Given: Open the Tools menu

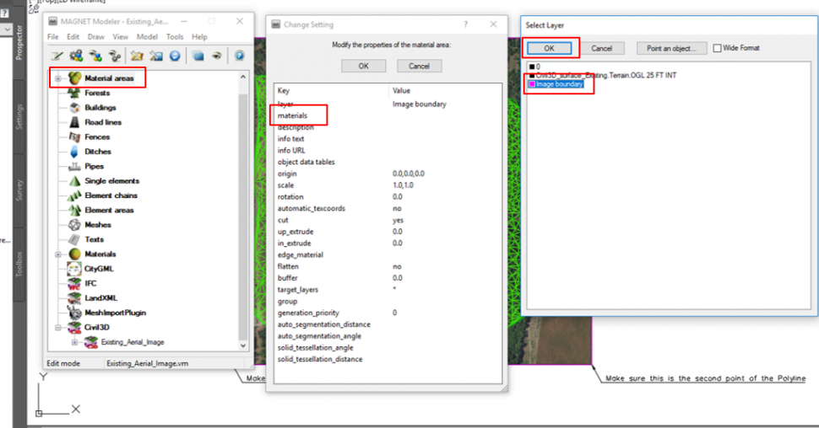Looking at the screenshot, I should [x=175, y=37].
